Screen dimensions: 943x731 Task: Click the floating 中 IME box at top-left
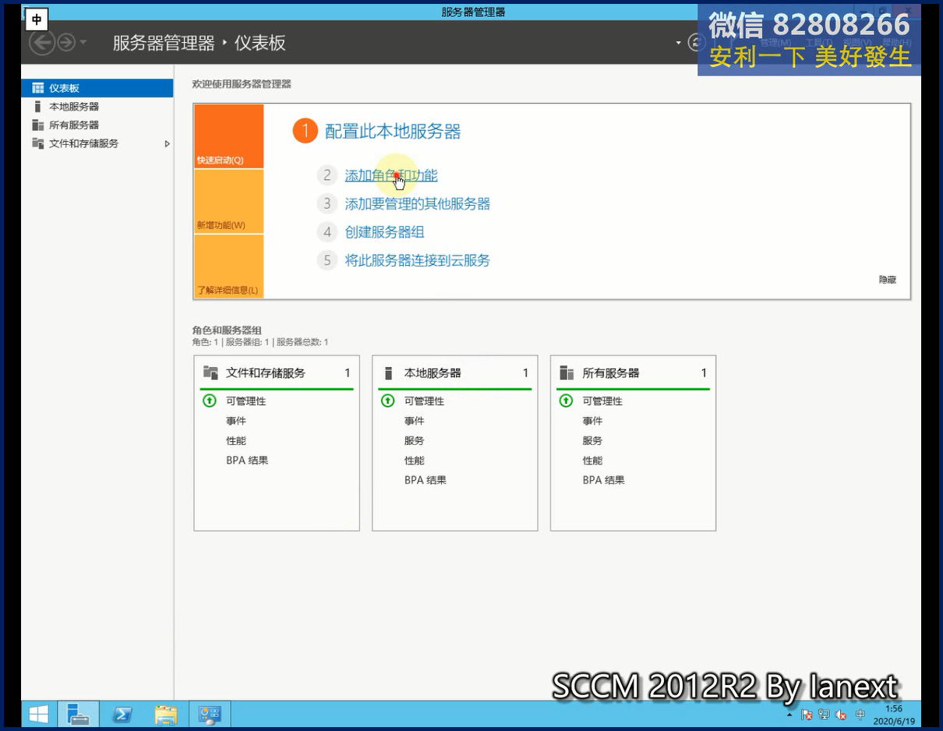[37, 19]
